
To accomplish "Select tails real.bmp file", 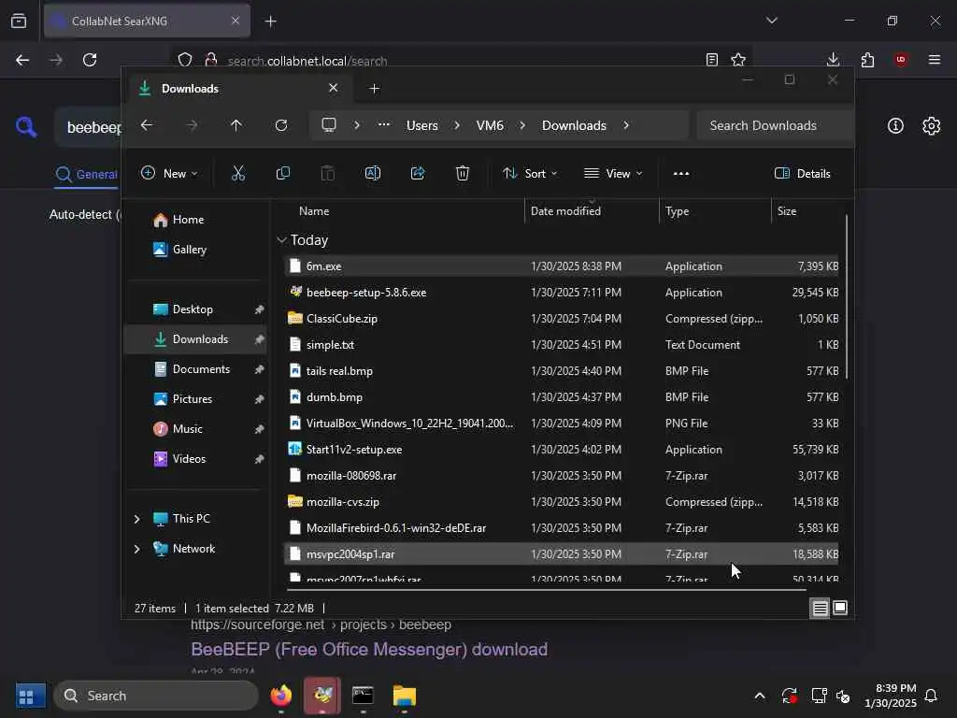I will 562,371.
